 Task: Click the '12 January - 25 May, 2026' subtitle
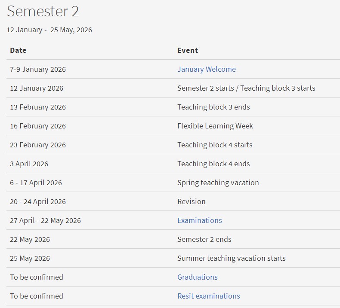(x=49, y=30)
